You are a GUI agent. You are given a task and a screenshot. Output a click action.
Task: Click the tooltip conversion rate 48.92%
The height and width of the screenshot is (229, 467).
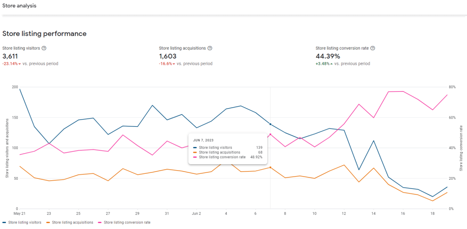point(256,157)
